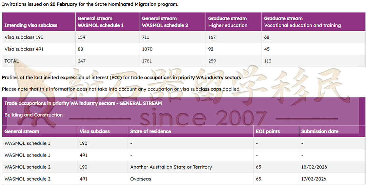Click the 'TOTAL' row label

[12, 61]
